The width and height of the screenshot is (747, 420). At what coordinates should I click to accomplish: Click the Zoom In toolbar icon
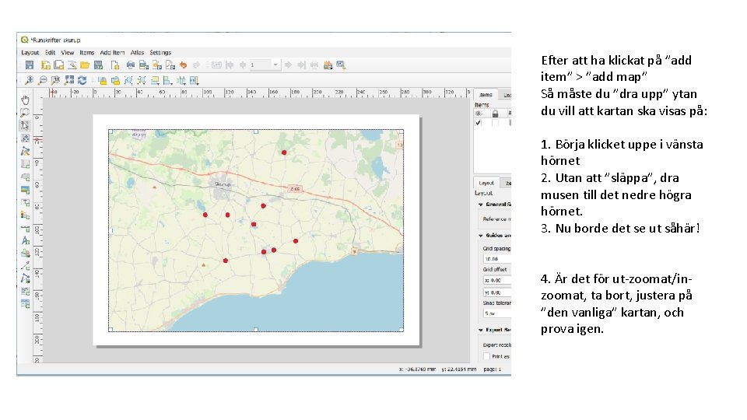30,79
